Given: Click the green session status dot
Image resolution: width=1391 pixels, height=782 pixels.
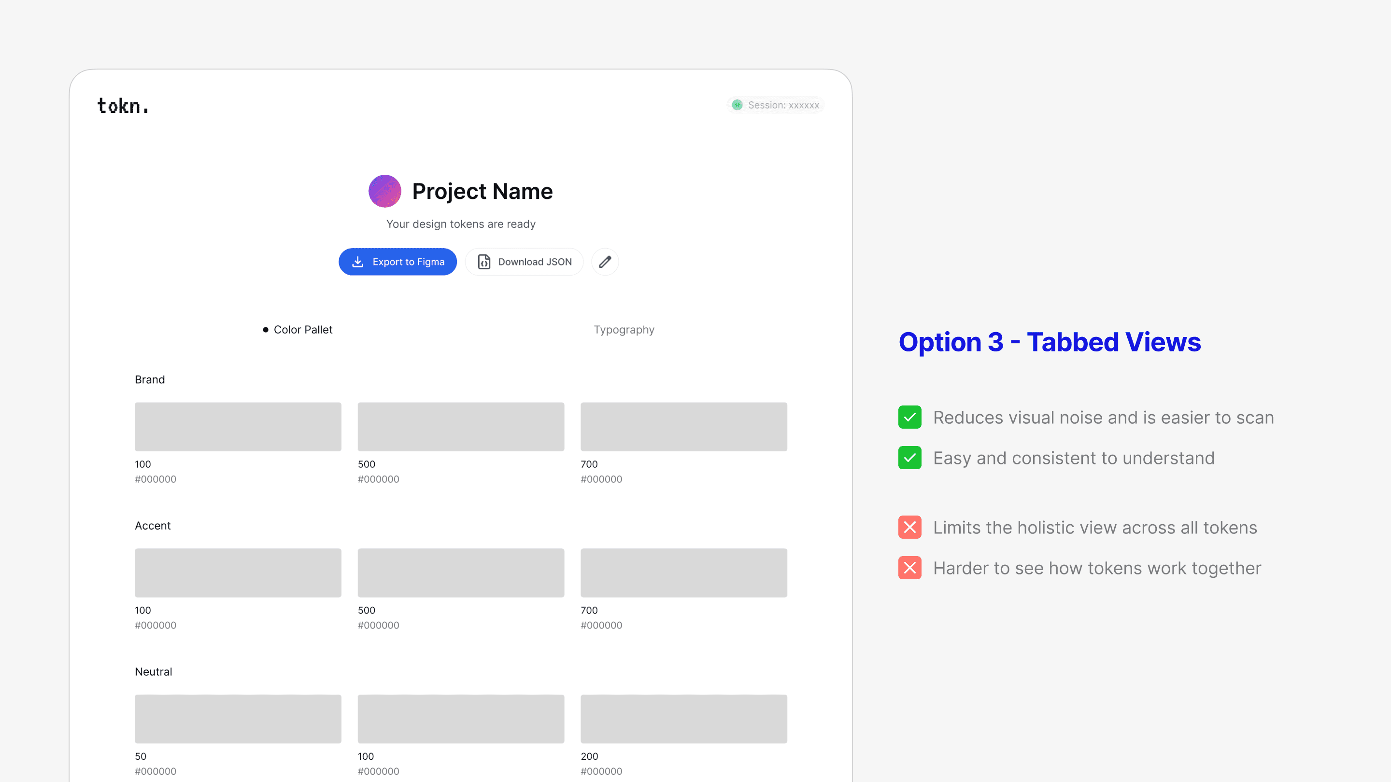Looking at the screenshot, I should coord(737,105).
